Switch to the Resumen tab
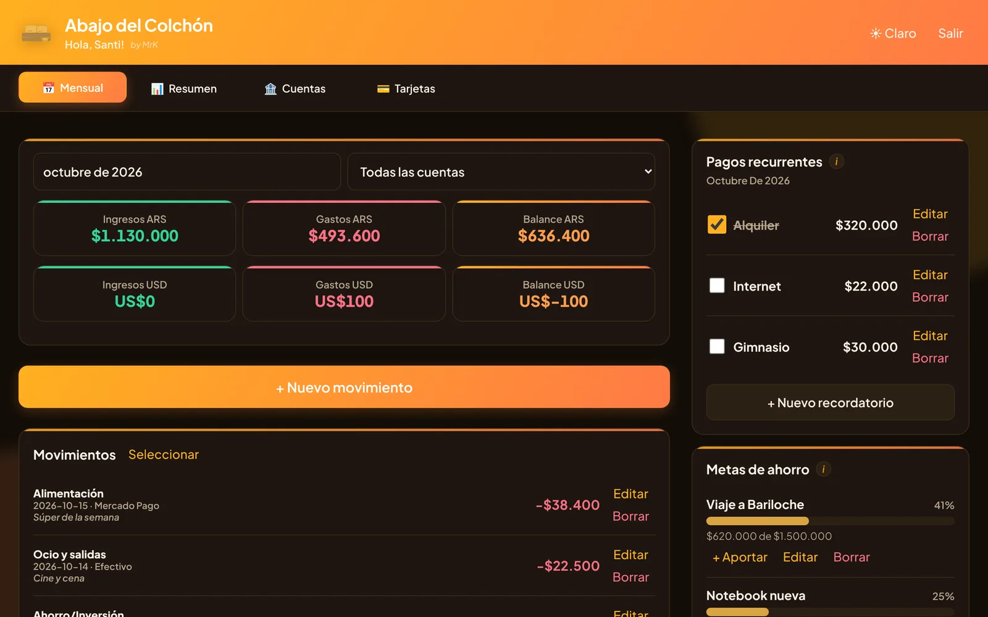Image resolution: width=988 pixels, height=617 pixels. 184,89
